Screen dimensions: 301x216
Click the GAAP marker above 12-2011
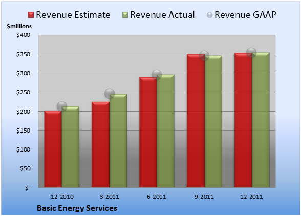pyautogui.click(x=251, y=52)
